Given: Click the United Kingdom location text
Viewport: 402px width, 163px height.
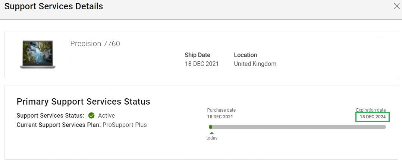Looking at the screenshot, I should click(255, 64).
